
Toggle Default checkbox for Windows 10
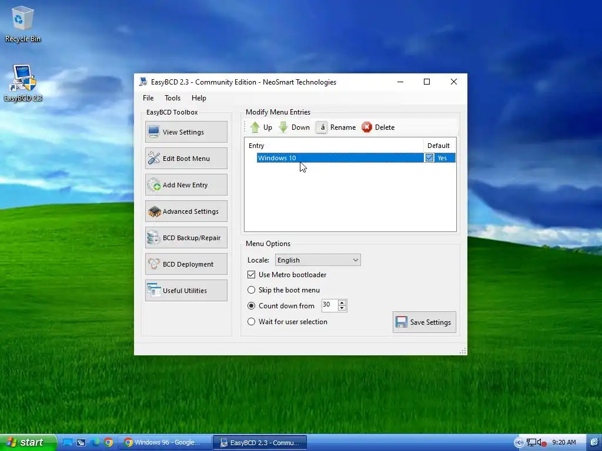(429, 158)
